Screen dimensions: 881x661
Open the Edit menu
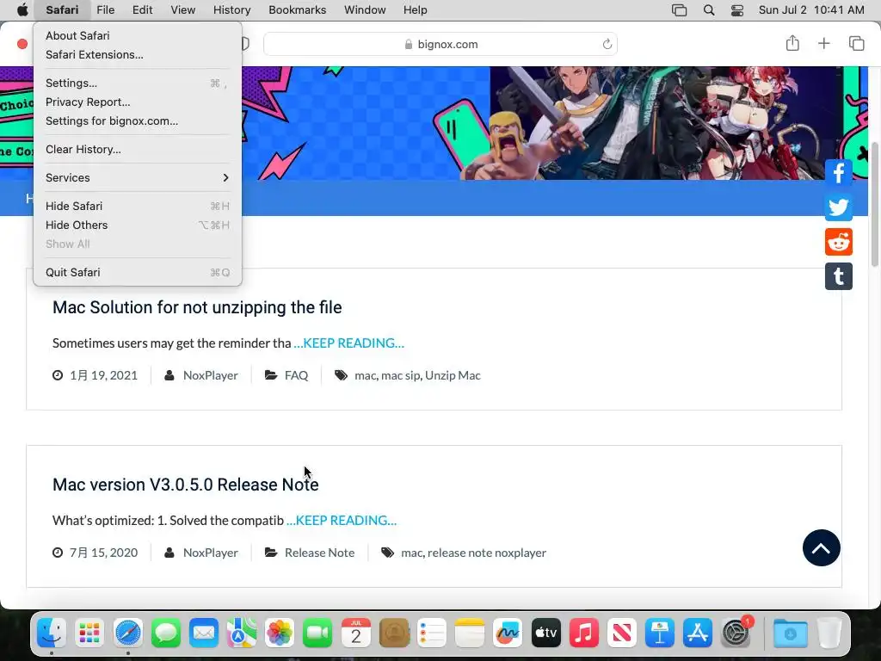click(x=142, y=10)
